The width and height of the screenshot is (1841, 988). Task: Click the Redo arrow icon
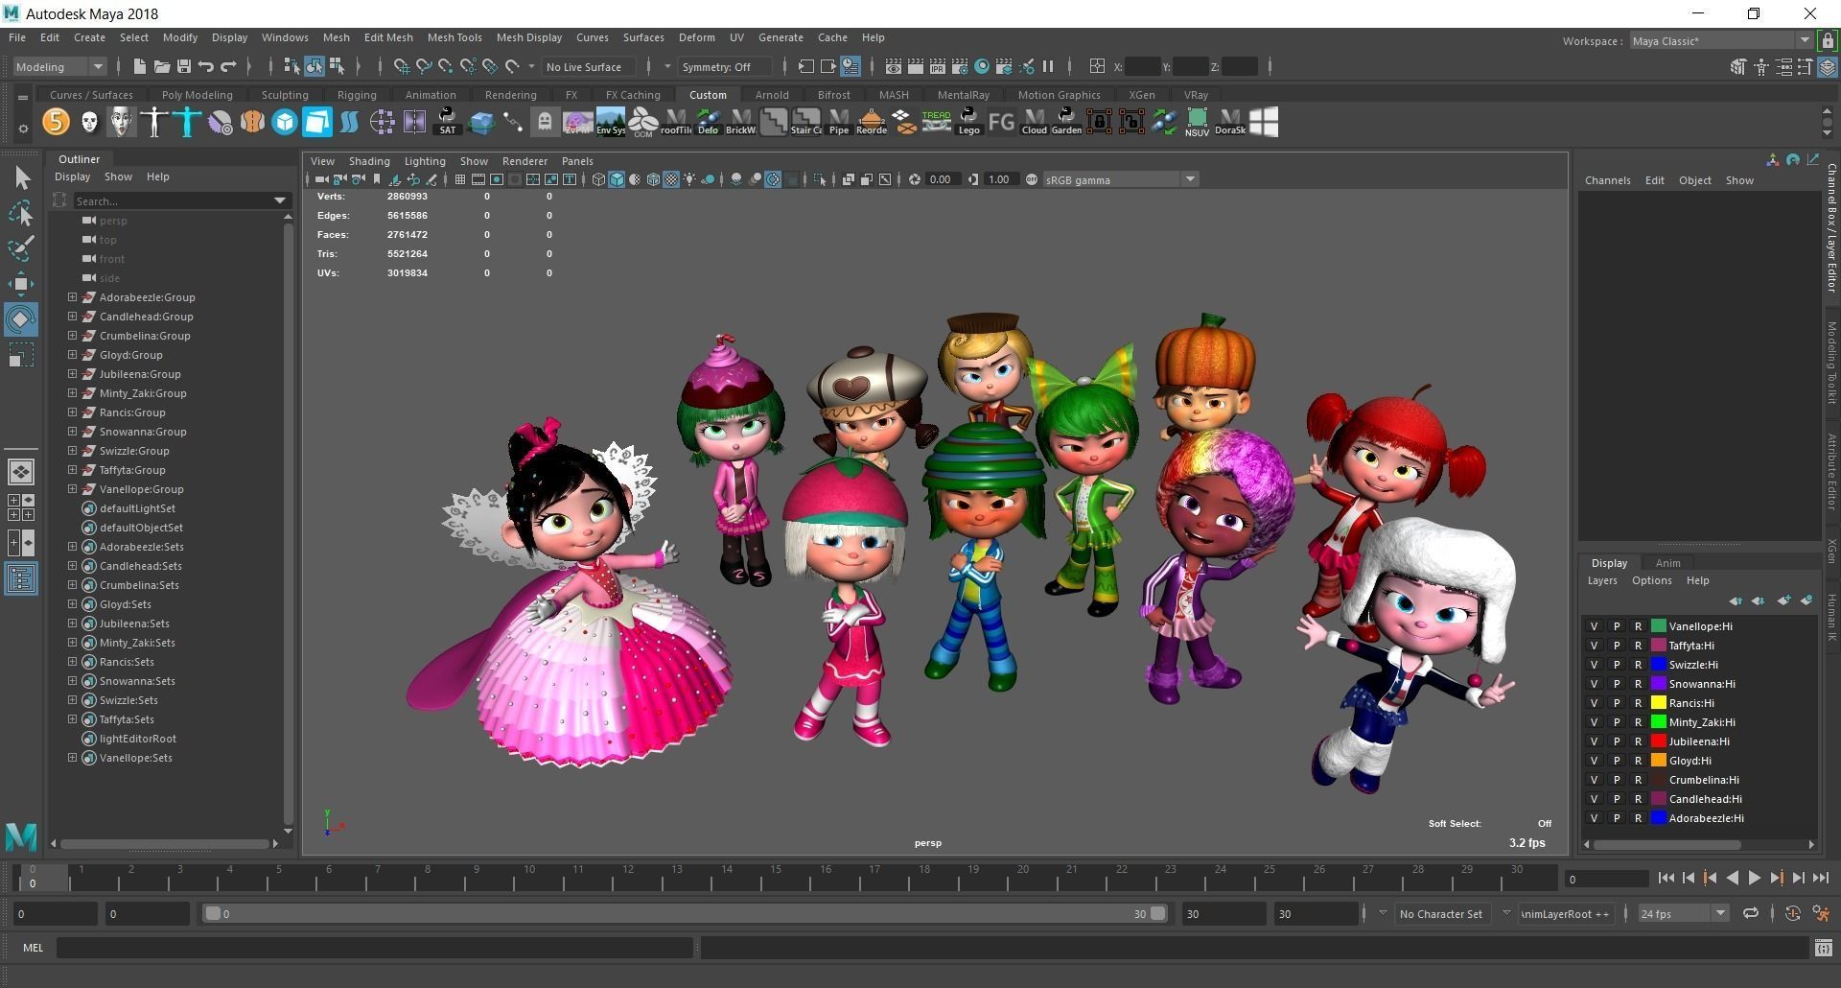point(228,66)
